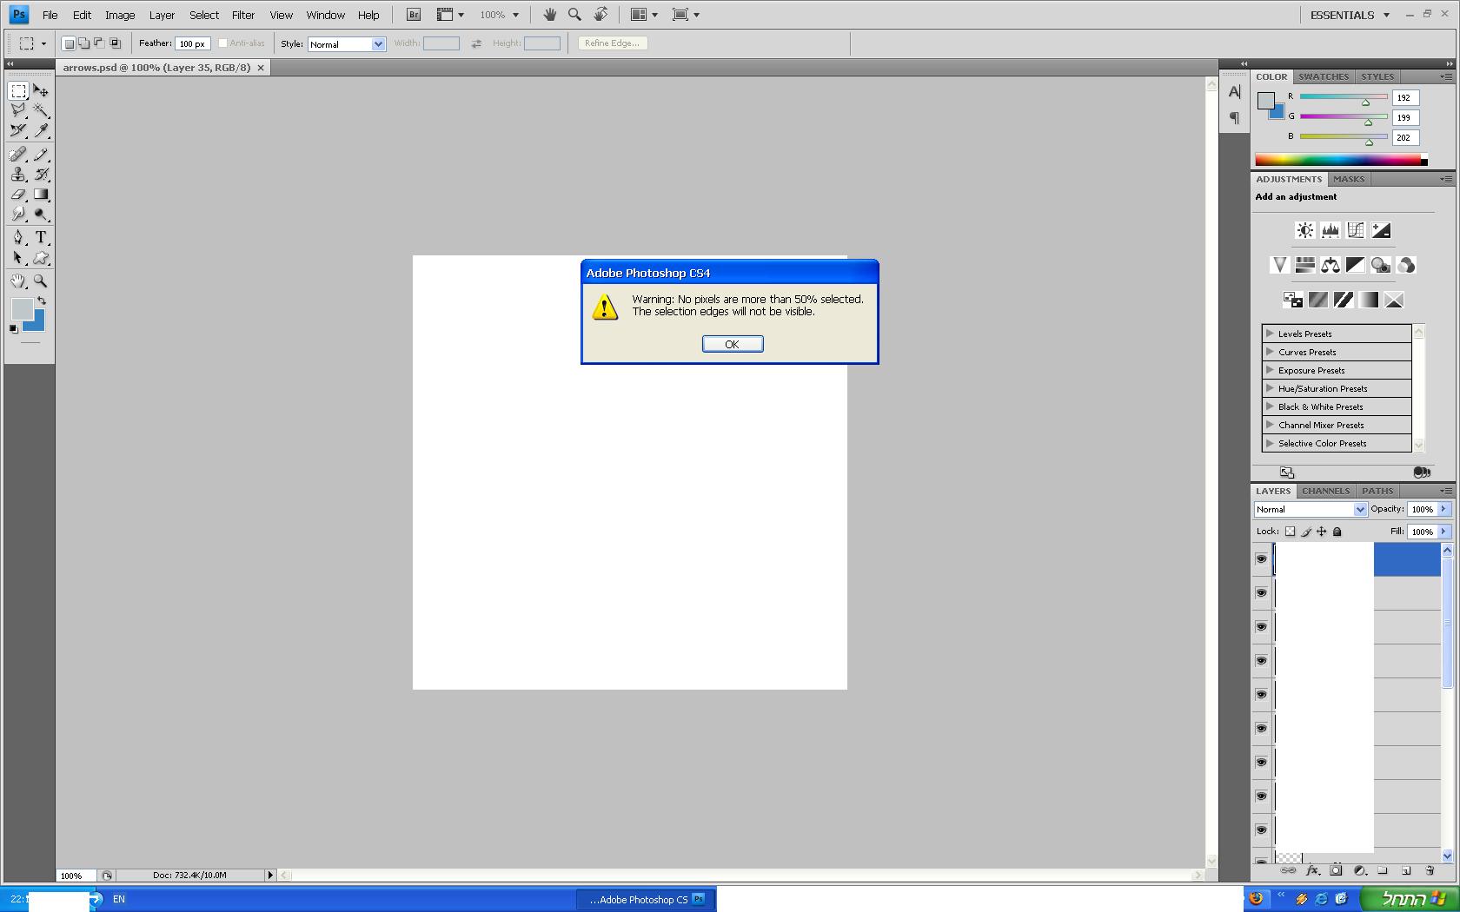Toggle the lock transparent pixels option
This screenshot has width=1460, height=912.
point(1290,532)
